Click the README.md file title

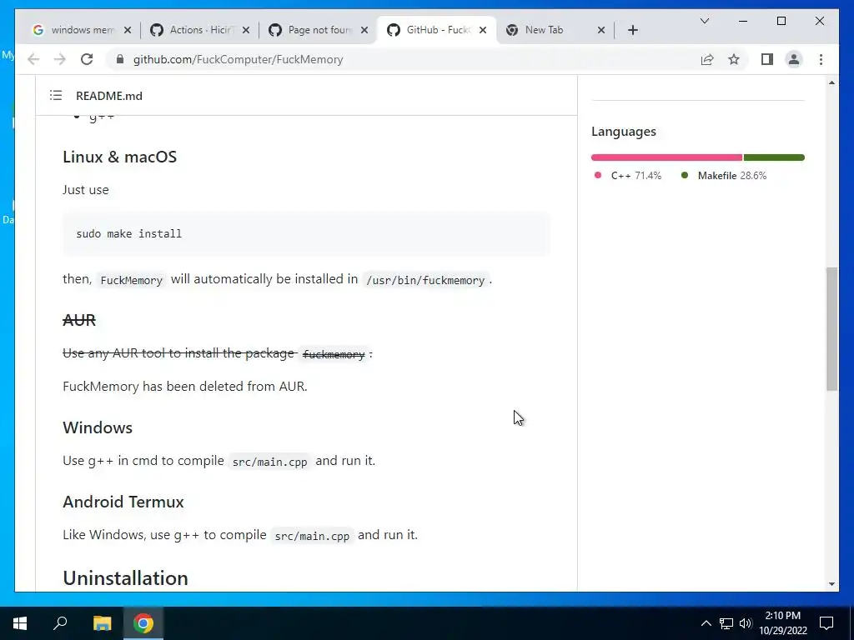click(109, 96)
